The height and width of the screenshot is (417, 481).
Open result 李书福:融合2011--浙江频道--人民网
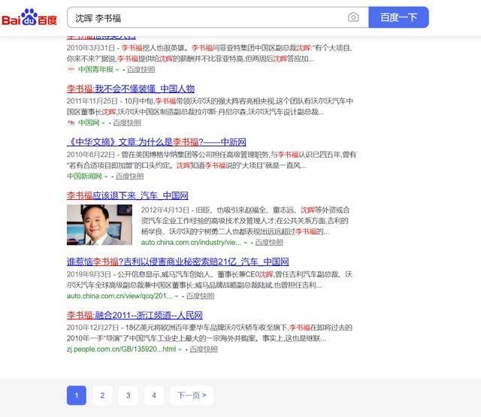pos(135,315)
